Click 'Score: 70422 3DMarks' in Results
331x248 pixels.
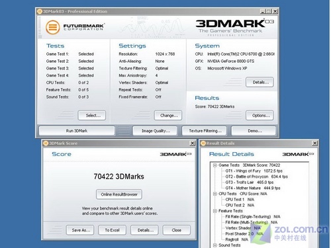click(214, 106)
